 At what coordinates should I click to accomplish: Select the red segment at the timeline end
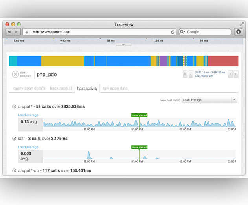coord(223,61)
